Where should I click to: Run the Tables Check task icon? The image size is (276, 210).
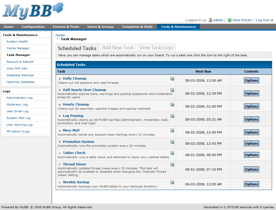click(x=172, y=153)
